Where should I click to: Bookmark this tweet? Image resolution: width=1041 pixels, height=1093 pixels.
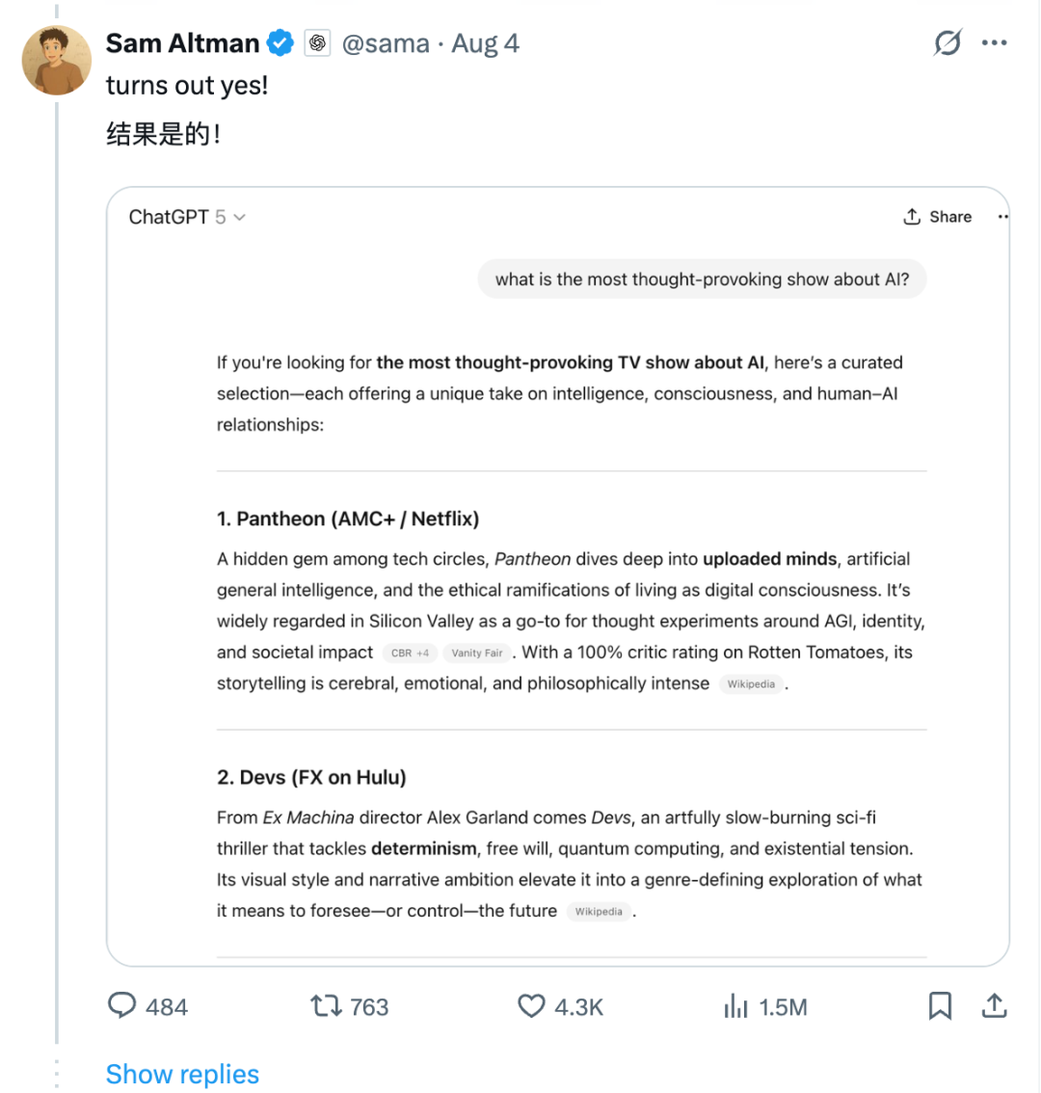pos(940,1006)
